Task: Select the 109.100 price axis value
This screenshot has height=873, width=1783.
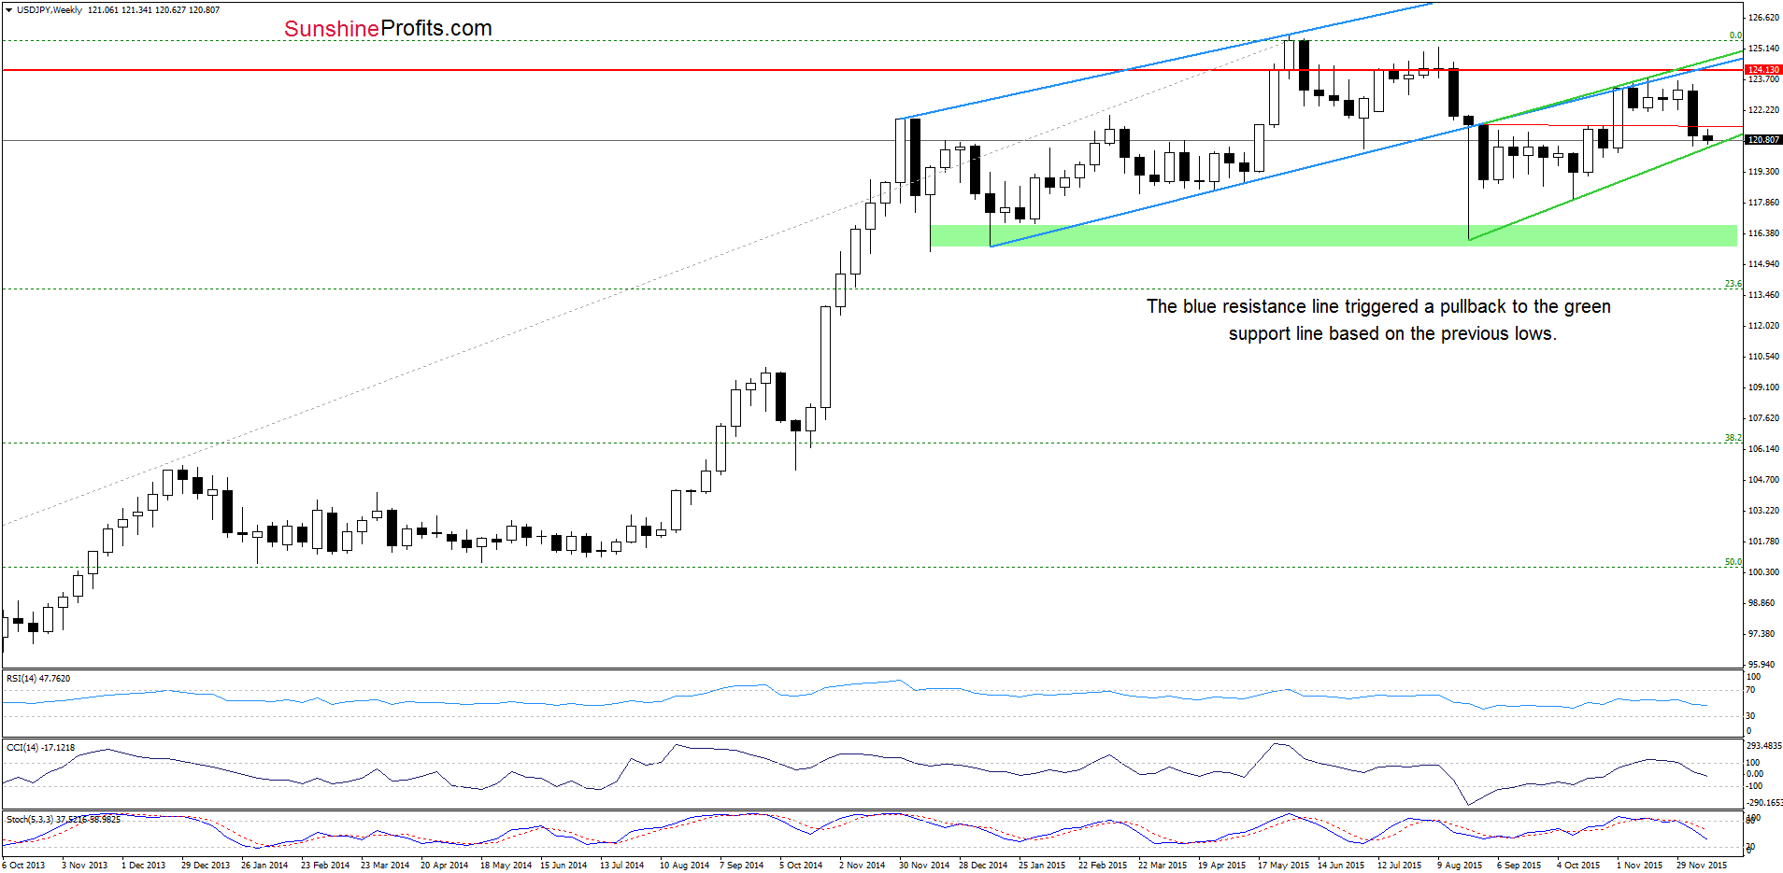Action: click(1763, 387)
